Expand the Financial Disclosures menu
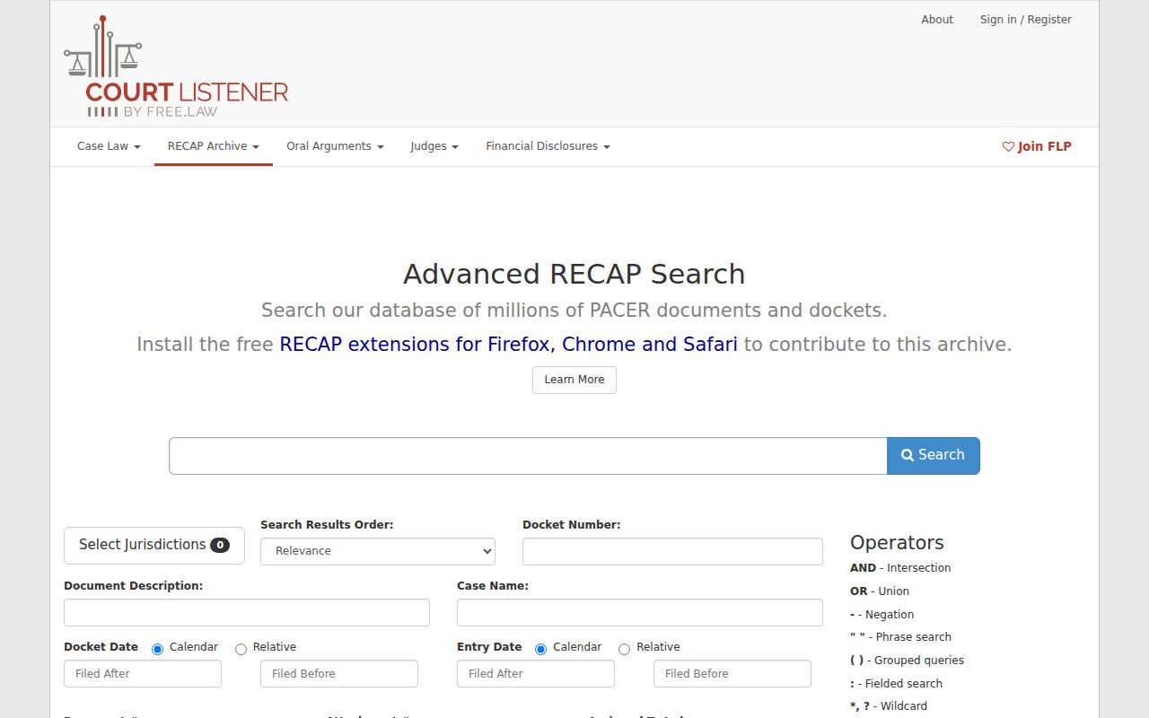 pos(548,146)
